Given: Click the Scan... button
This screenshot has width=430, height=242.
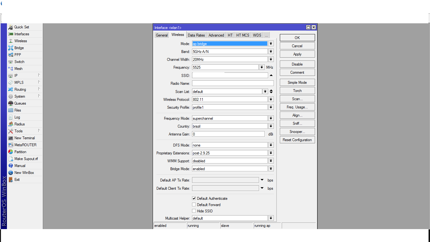Looking at the screenshot, I should click(297, 99).
